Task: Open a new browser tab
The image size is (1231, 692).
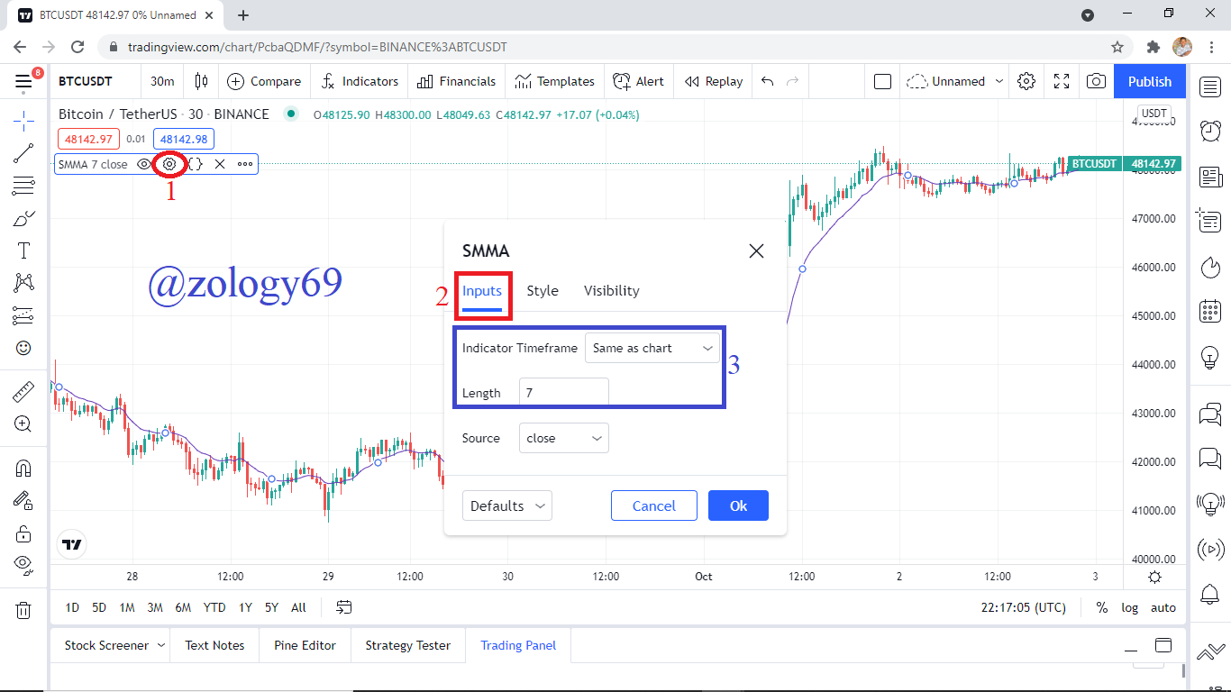Action: pos(243,14)
